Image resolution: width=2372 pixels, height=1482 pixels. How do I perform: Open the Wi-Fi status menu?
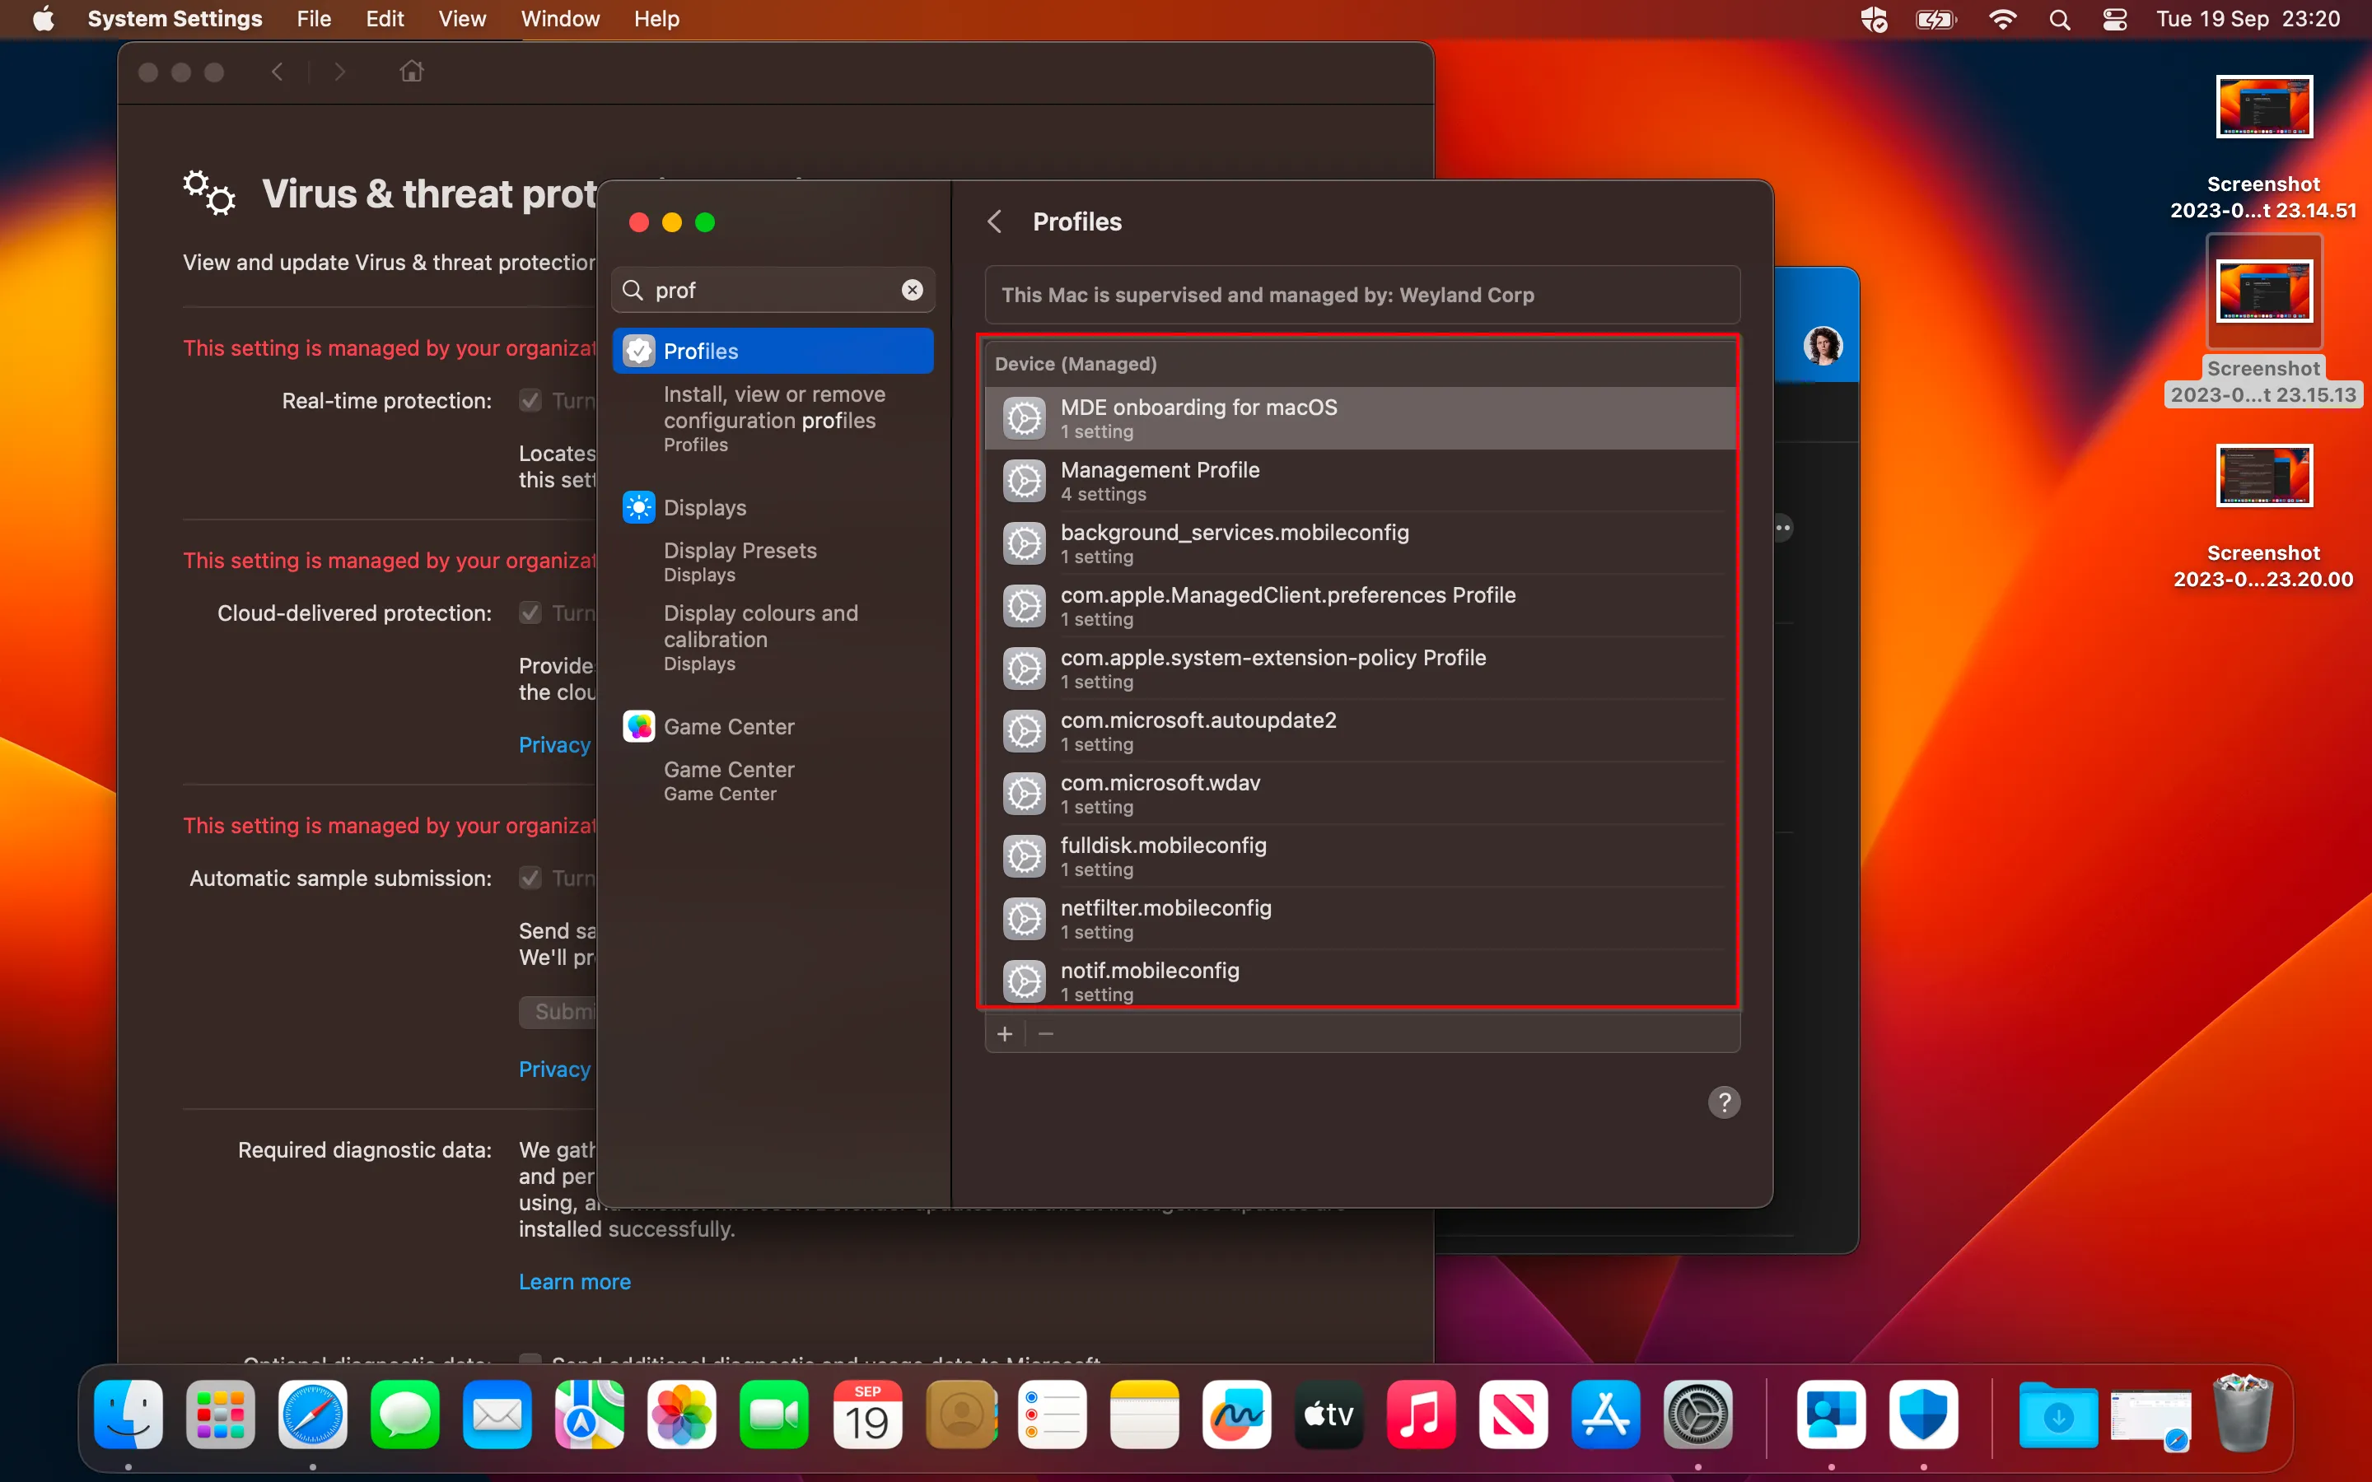pos(2001,19)
